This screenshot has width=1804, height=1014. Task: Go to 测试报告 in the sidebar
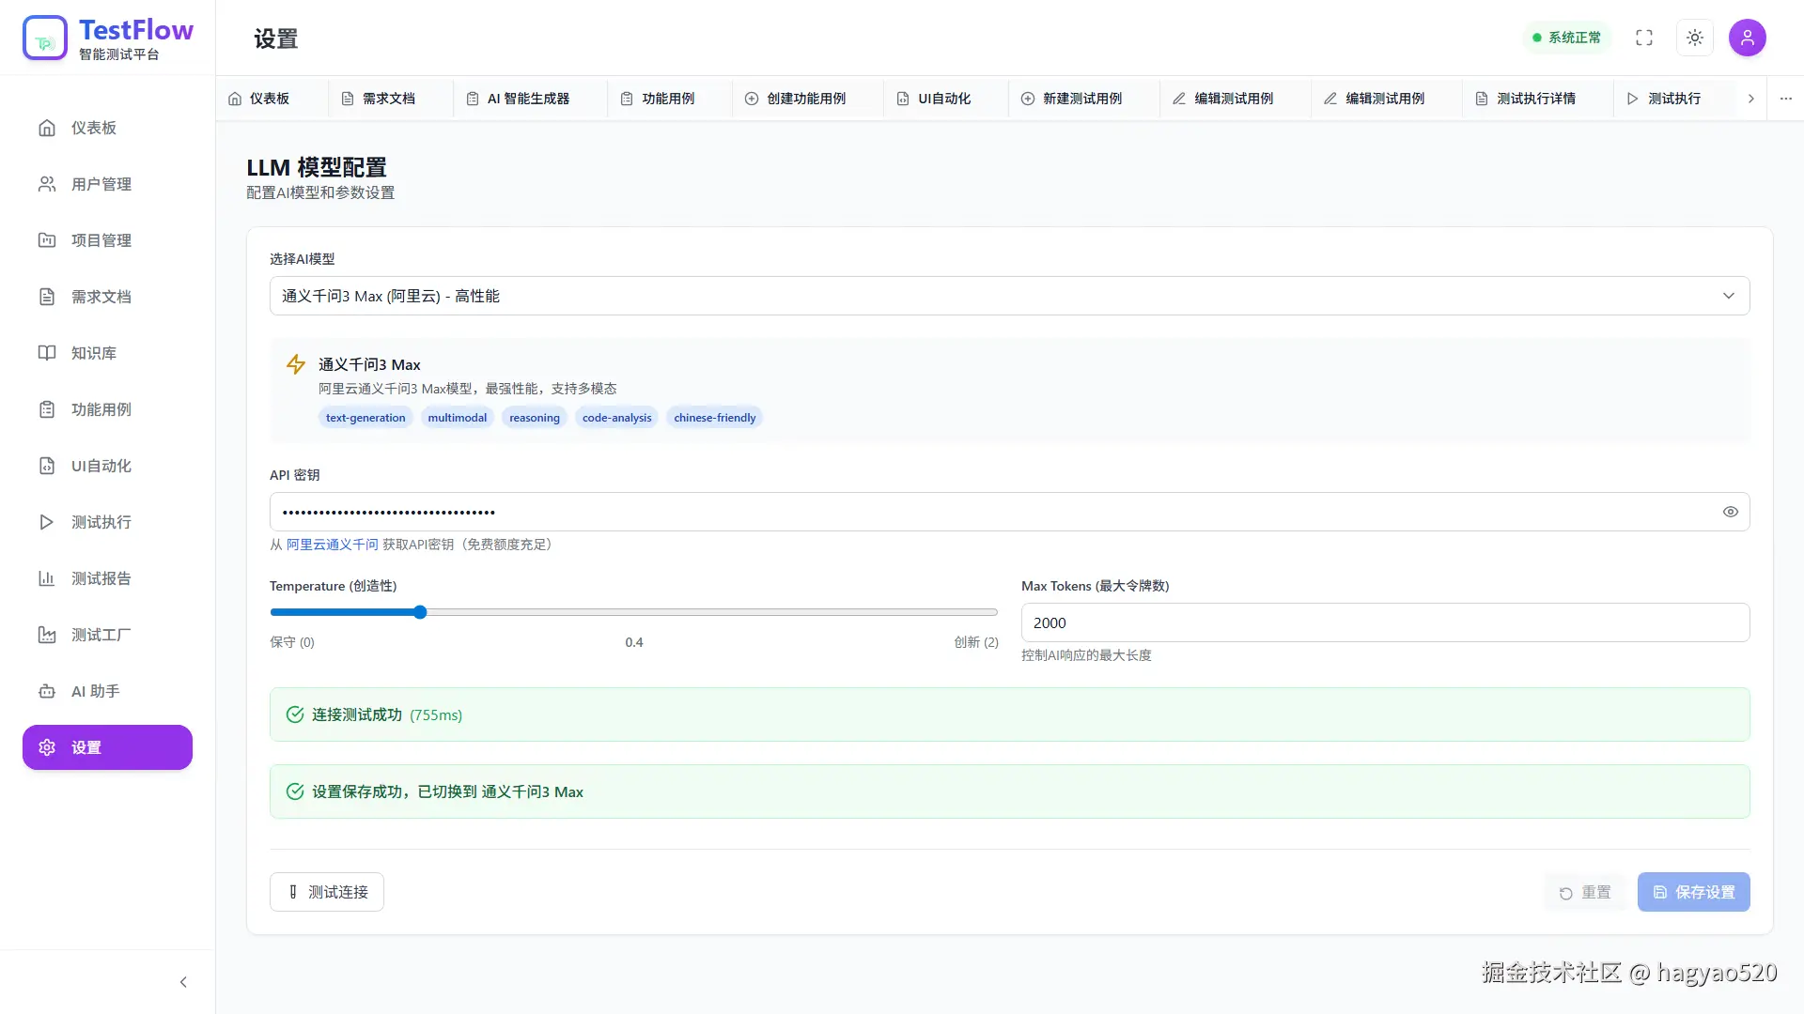pos(101,578)
